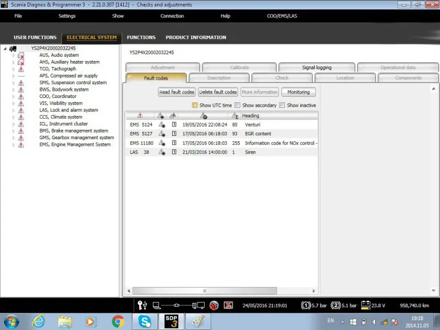Image resolution: width=440 pixels, height=330 pixels.
Task: Click the fault list horizontal scrollbar thumb
Action: (205, 291)
